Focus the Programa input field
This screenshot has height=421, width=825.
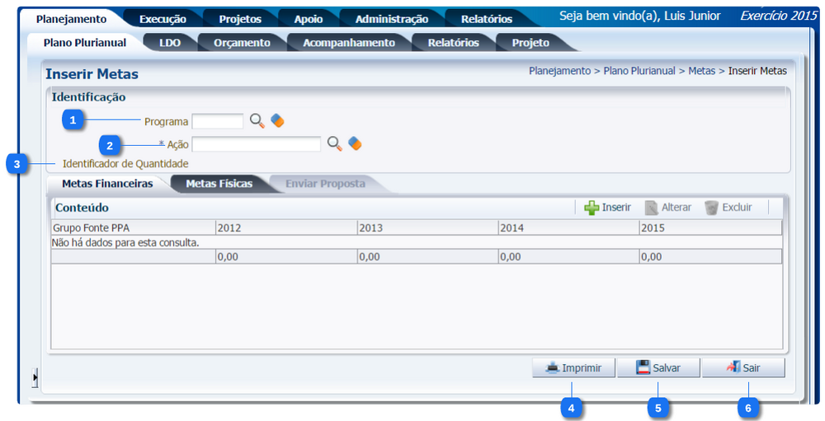tap(218, 121)
